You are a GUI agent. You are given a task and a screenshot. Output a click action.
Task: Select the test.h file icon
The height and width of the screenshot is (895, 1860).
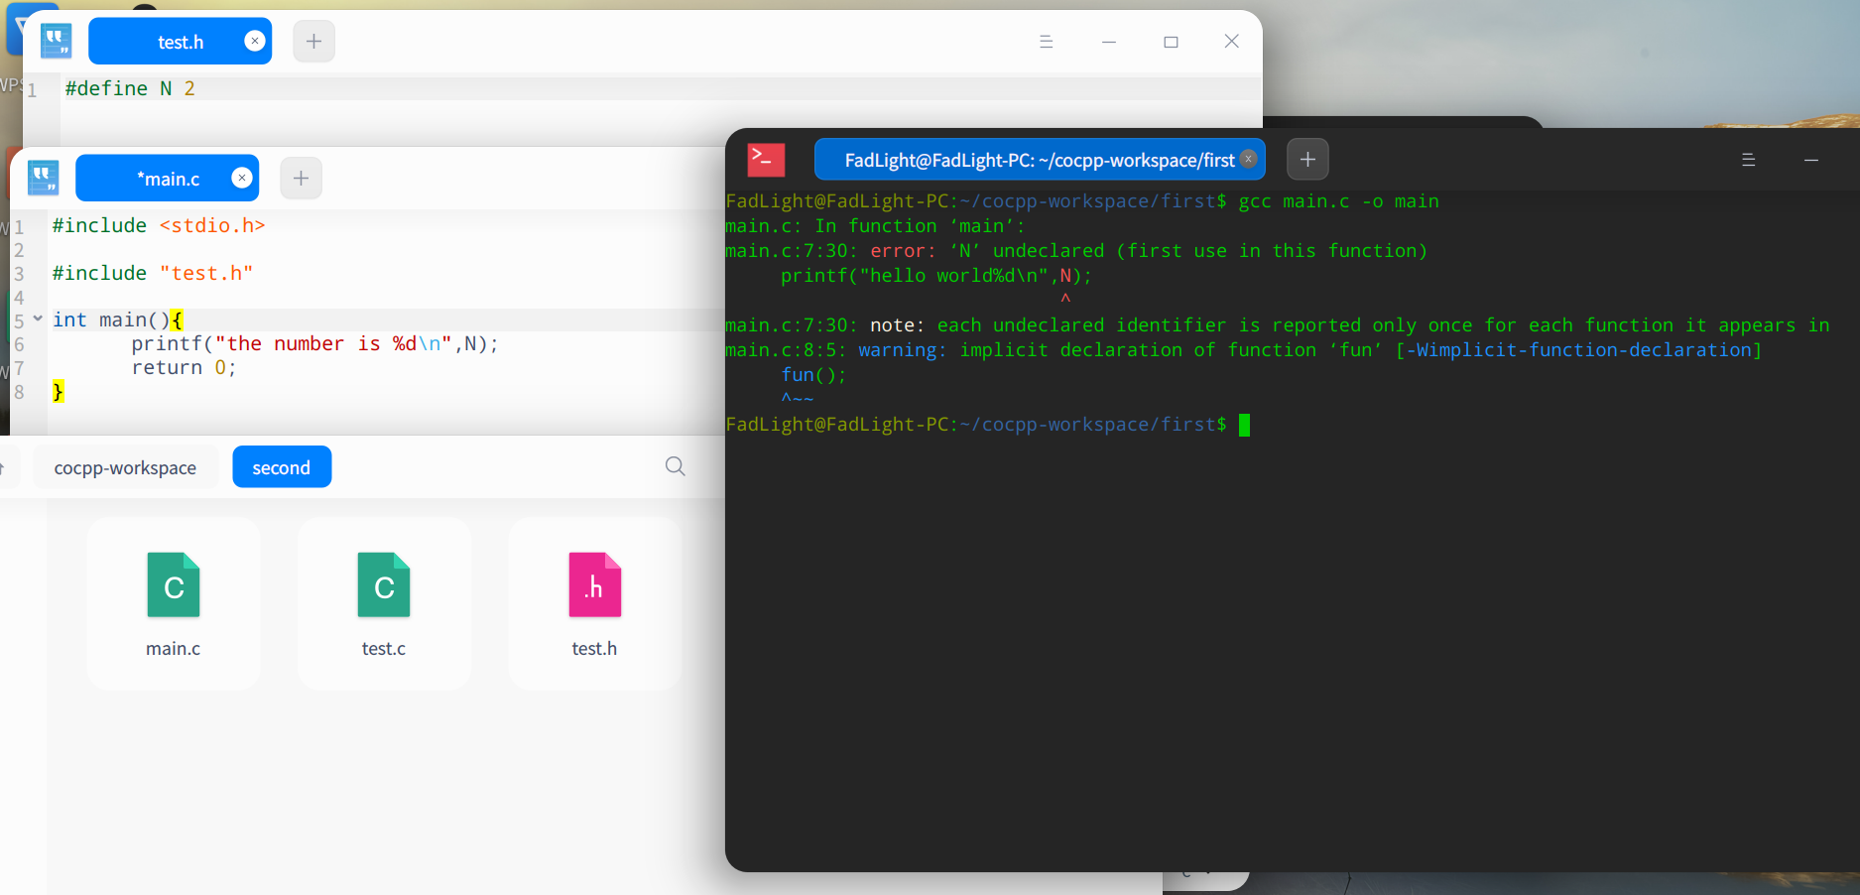[x=594, y=585]
